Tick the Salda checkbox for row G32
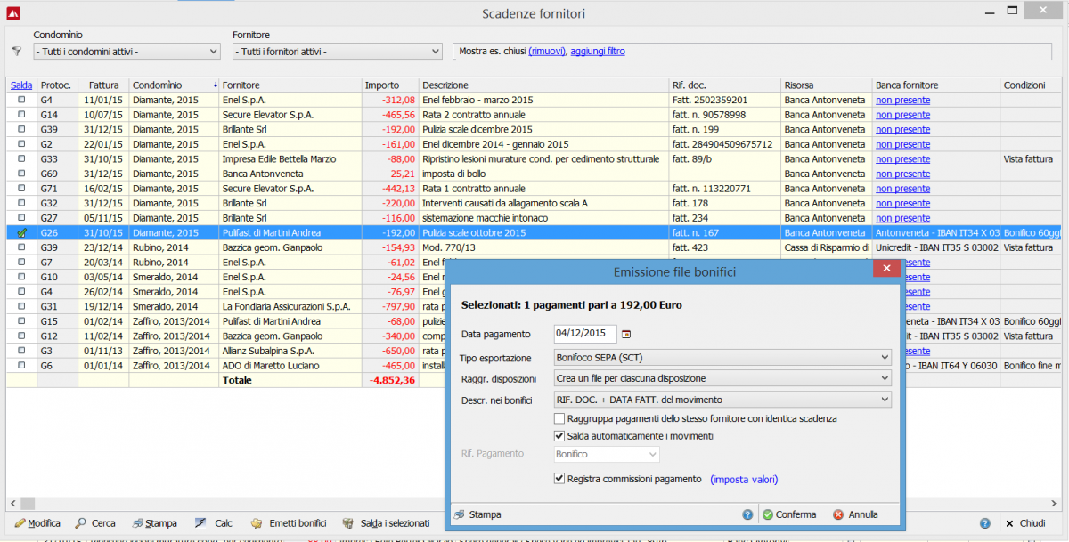 pos(21,203)
